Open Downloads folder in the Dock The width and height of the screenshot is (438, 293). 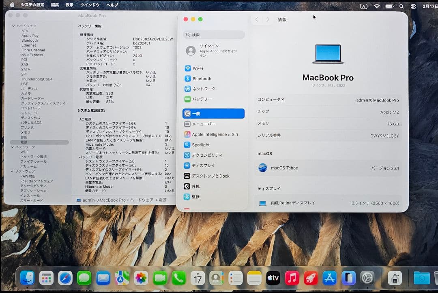coord(421,278)
